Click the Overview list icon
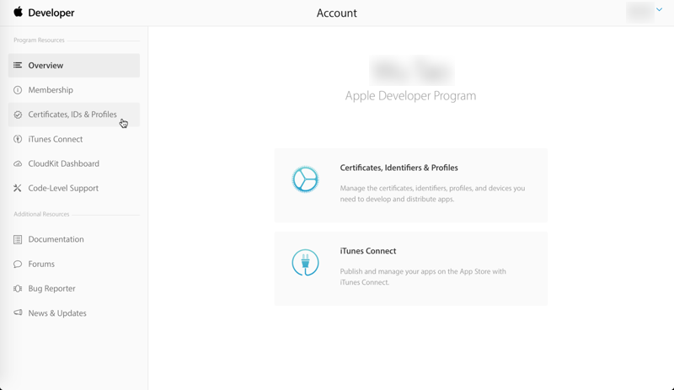Image resolution: width=674 pixels, height=390 pixels. 18,66
